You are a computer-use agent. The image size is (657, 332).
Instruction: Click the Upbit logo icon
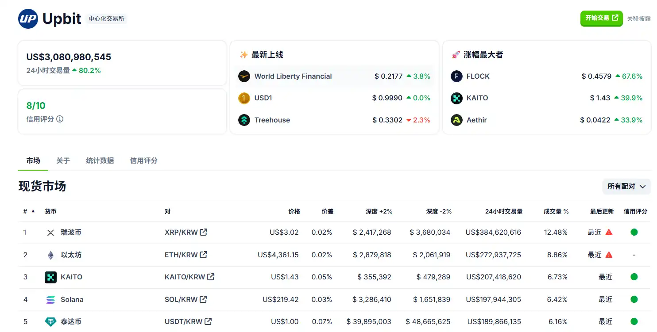(x=28, y=19)
